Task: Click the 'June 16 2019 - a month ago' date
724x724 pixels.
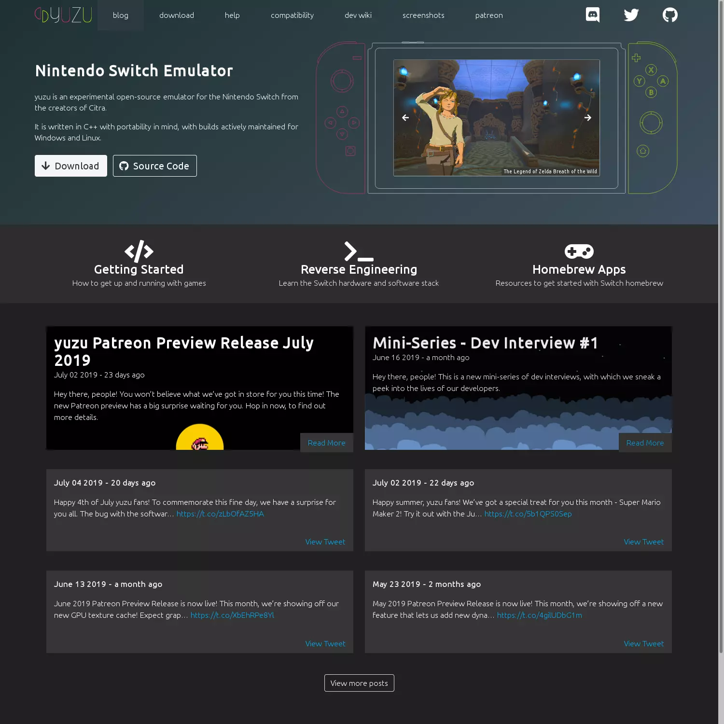Action: click(421, 357)
